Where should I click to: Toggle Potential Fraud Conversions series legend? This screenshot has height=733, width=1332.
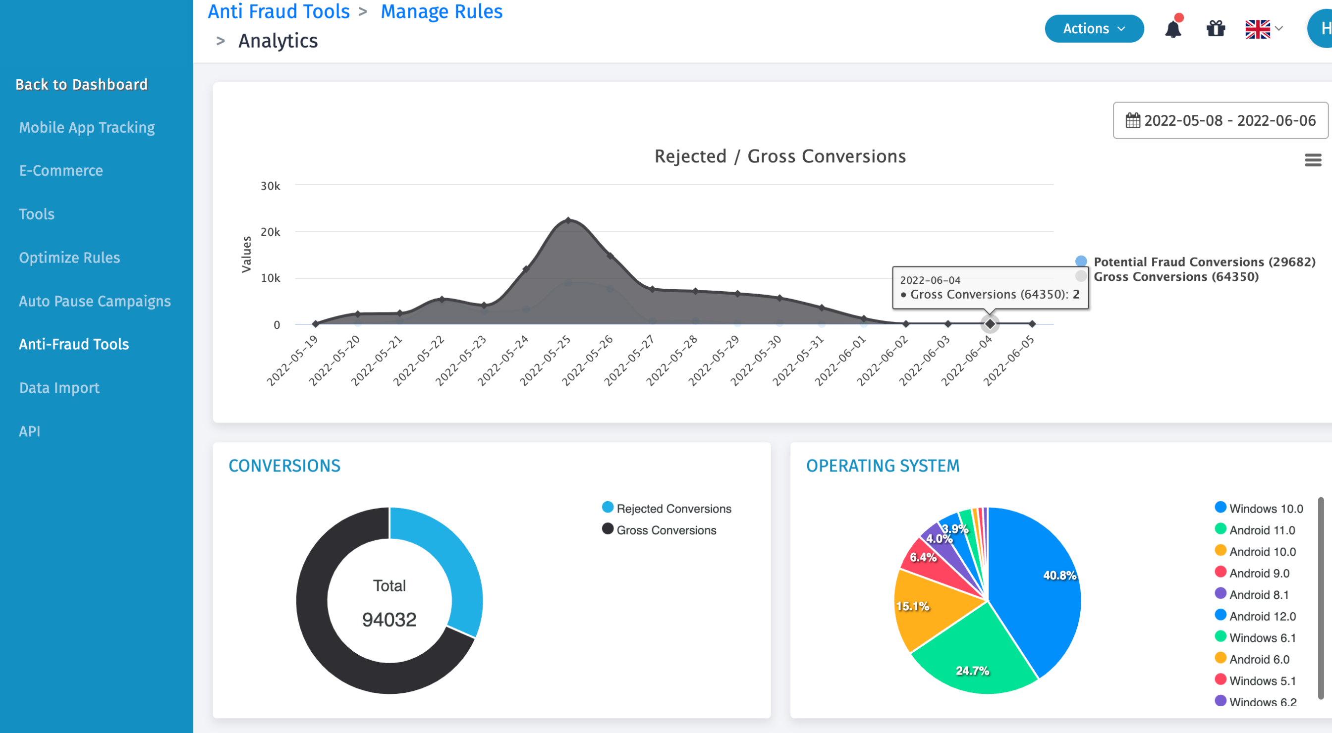1204,262
